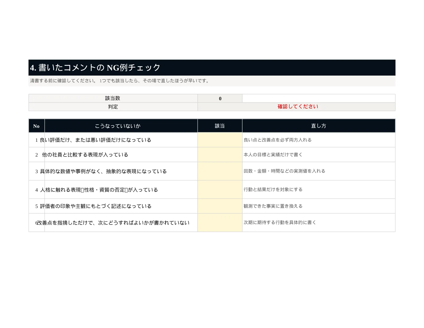The image size is (424, 328).
Task: Click the blank cell right of count 0
Action: click(x=319, y=98)
